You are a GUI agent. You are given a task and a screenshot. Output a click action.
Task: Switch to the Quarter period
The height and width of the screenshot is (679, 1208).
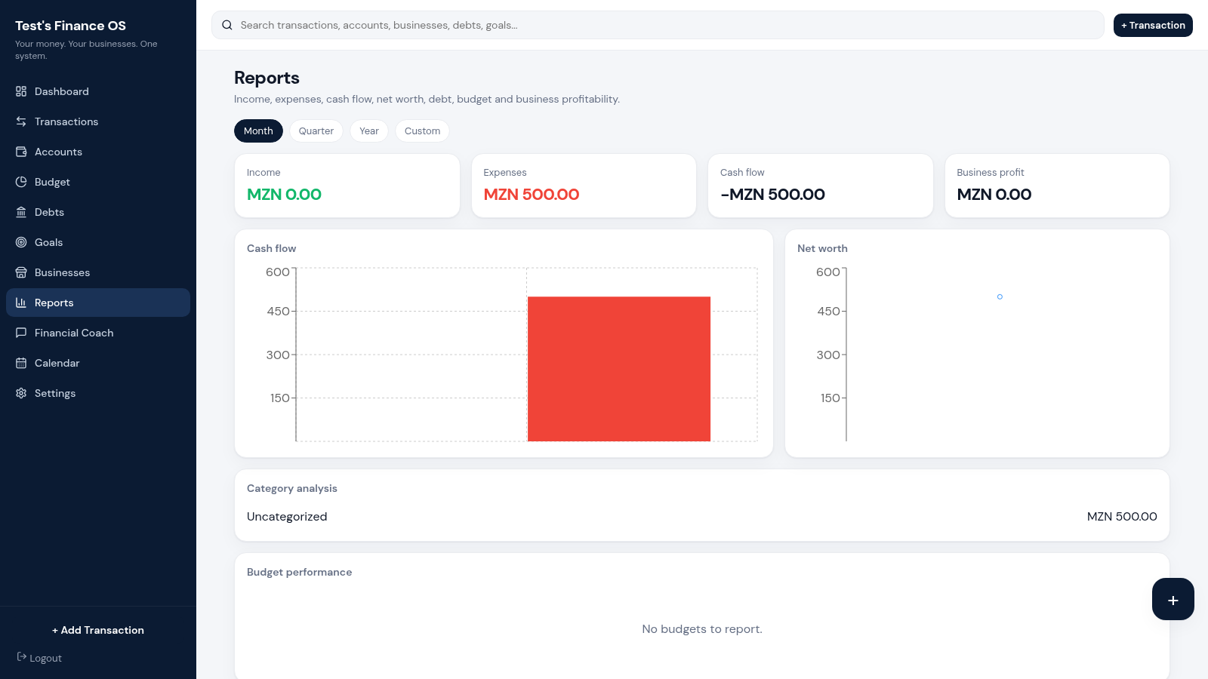(316, 131)
